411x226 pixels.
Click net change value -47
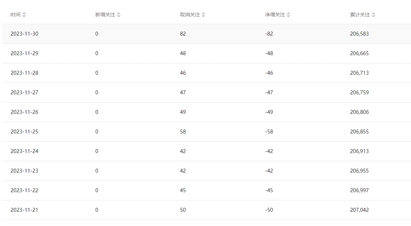[x=269, y=93]
